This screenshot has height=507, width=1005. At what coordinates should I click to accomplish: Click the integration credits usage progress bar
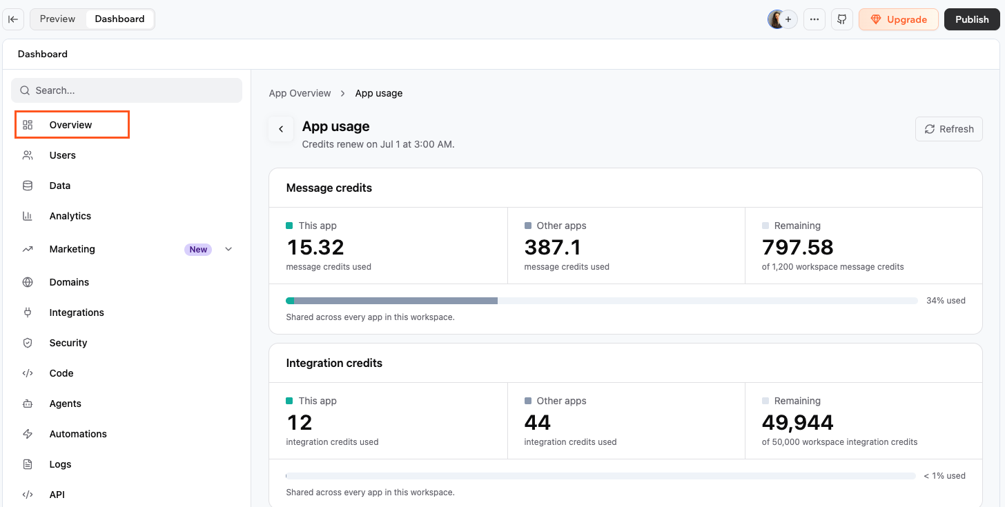tap(601, 476)
